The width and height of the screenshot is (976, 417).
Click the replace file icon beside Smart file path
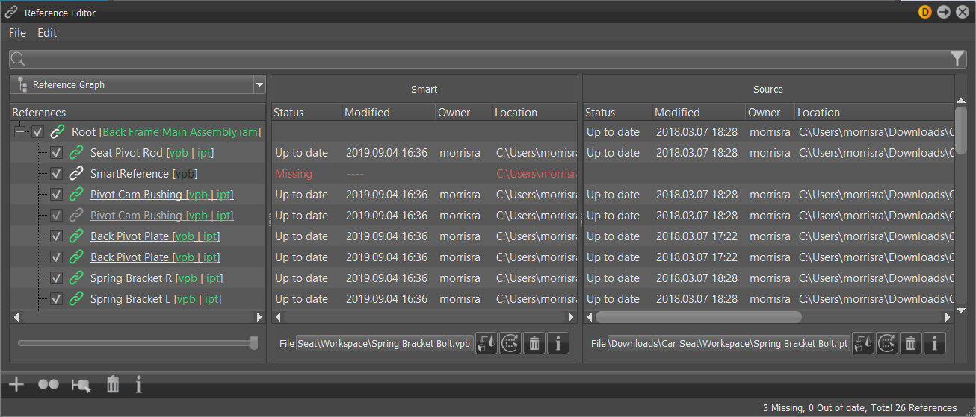[x=487, y=344]
